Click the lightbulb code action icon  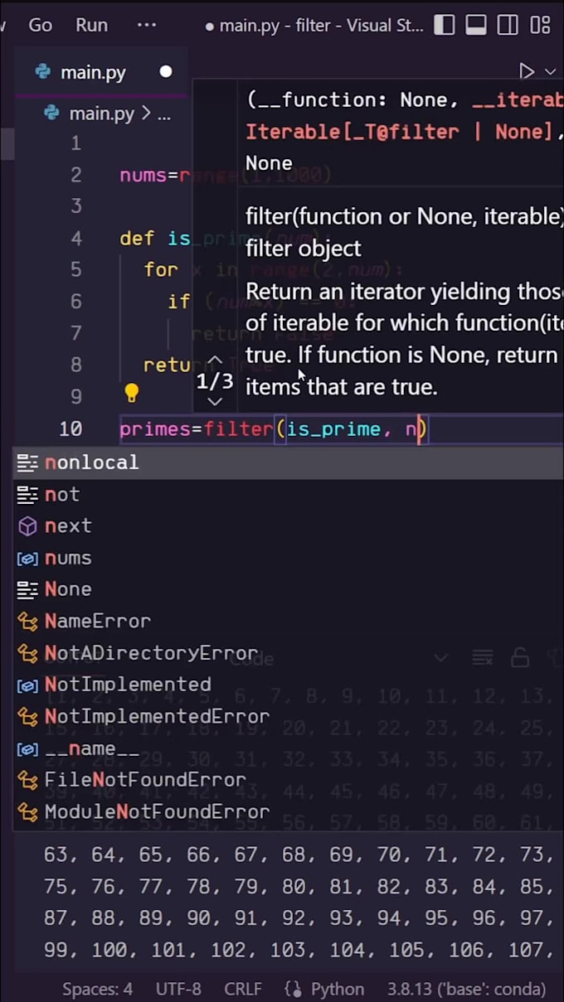tap(131, 393)
